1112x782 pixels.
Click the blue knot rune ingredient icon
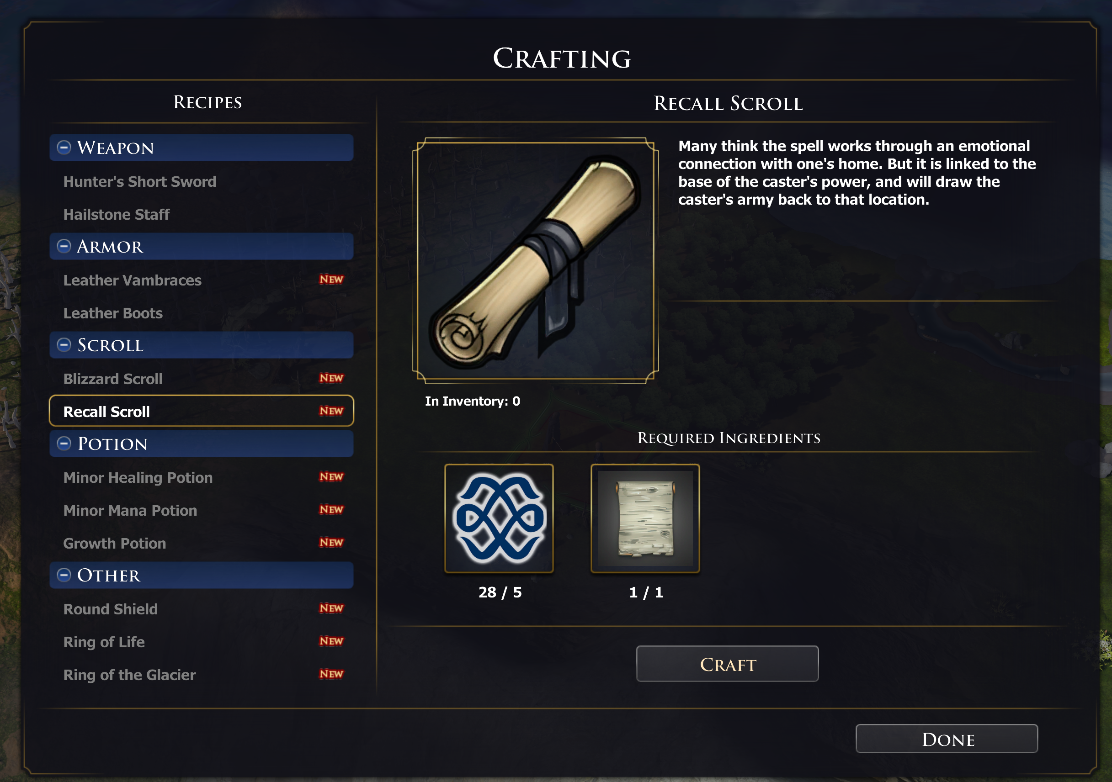pos(499,518)
